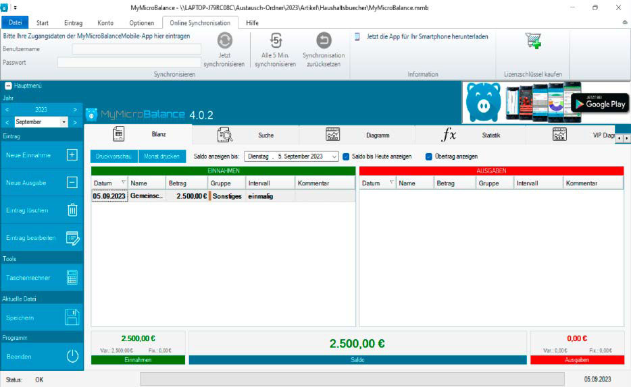This screenshot has height=387, width=631.
Task: Sort Einnahmen by Datum column arrow
Action: pyautogui.click(x=124, y=182)
